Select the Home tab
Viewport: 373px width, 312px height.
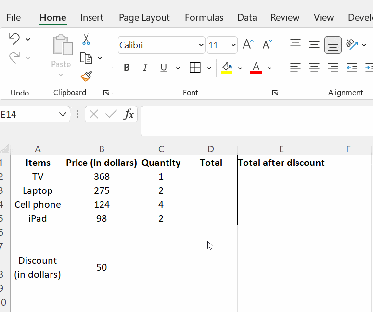coord(53,18)
